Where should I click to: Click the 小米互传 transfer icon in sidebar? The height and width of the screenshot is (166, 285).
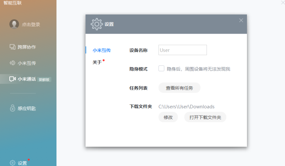point(13,63)
